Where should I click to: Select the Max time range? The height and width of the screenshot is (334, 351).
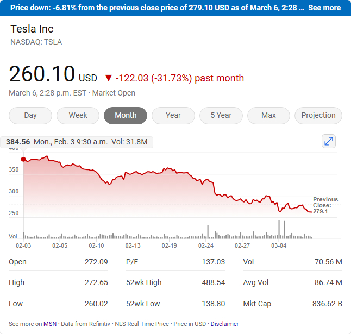pos(268,115)
